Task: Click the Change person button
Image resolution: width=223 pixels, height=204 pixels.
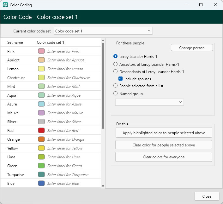Action: click(192, 48)
